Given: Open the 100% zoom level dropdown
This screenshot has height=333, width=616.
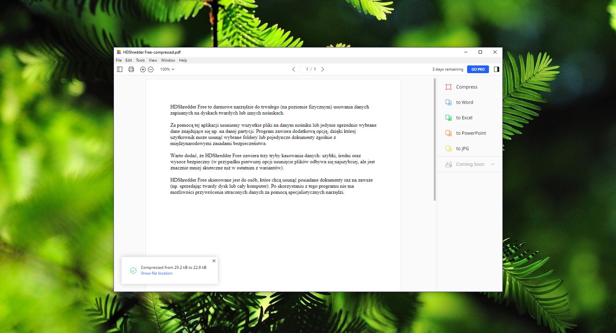Looking at the screenshot, I should (x=167, y=69).
